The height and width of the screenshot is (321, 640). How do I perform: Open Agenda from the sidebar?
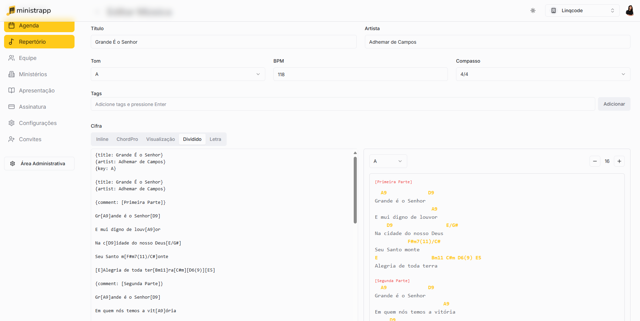pyautogui.click(x=39, y=26)
